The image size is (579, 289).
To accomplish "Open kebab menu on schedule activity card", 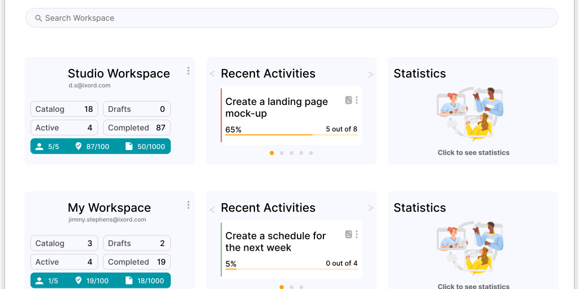I will 357,234.
